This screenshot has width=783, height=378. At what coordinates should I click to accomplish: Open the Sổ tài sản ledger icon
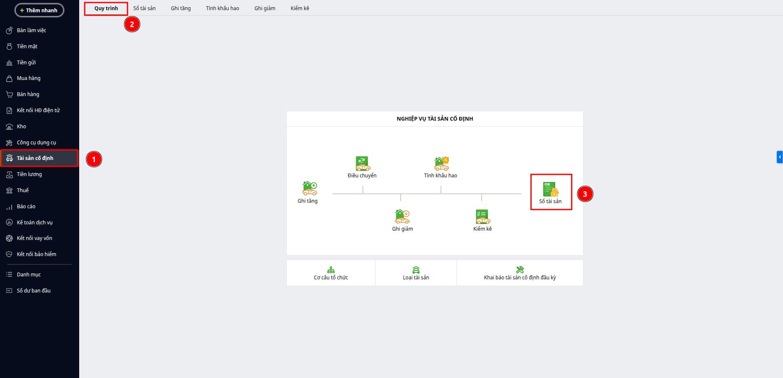pos(551,189)
